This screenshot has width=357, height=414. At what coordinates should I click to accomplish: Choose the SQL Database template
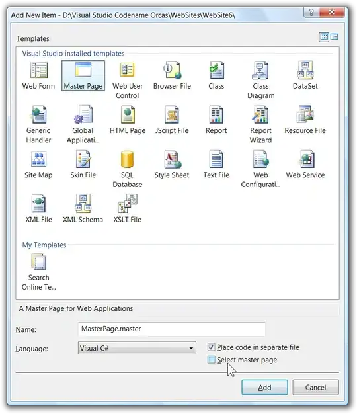pos(127,159)
